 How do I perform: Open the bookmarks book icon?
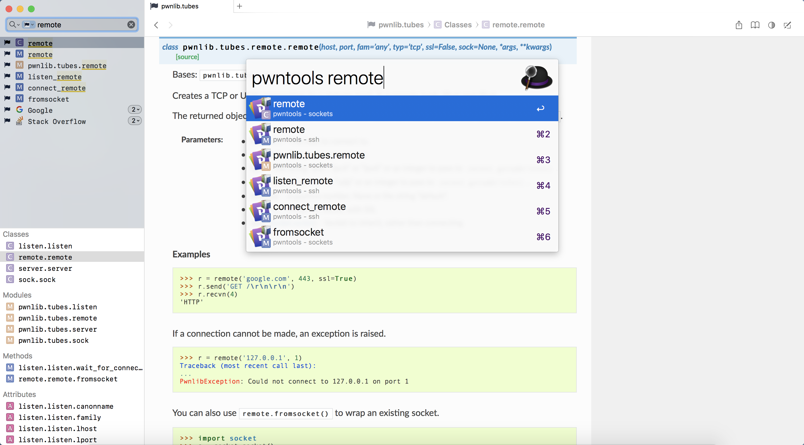pos(755,25)
